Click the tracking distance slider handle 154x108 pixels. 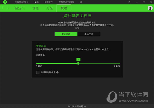[78, 64]
